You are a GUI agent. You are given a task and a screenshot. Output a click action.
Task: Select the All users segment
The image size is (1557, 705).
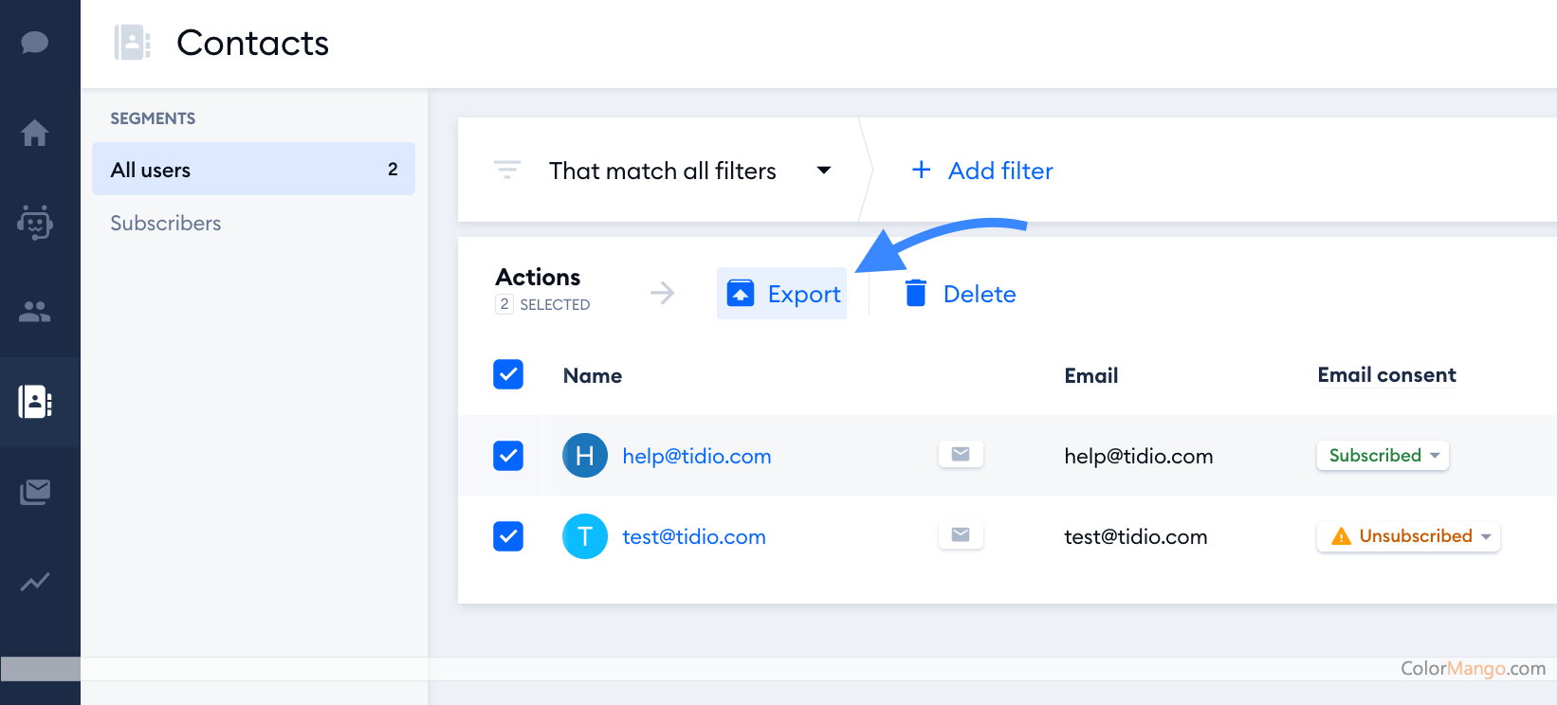253,170
